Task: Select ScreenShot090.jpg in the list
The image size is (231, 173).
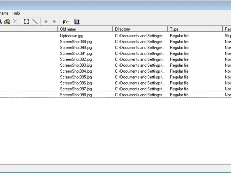Action: (76, 48)
